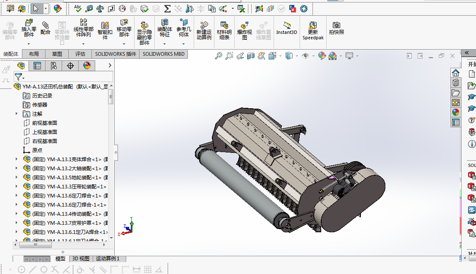Expand YM-A.13.1壳体焊合 component node
The image size is (476, 274).
point(17,159)
